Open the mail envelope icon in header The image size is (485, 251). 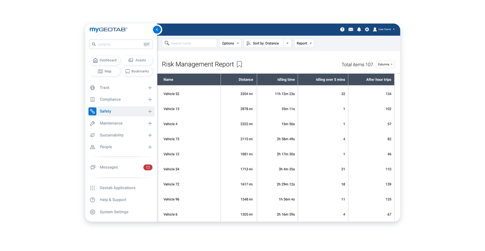click(x=351, y=29)
